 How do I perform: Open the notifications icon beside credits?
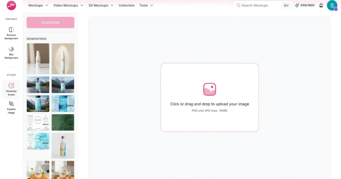tap(321, 5)
